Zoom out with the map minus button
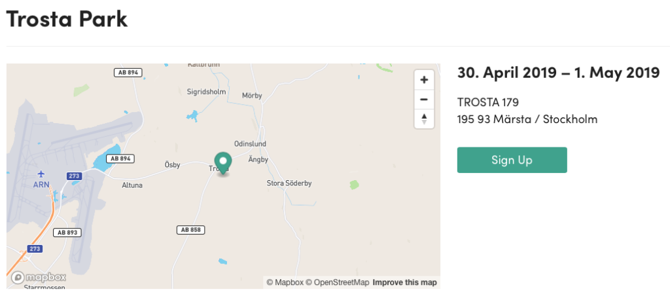The image size is (670, 300). (x=424, y=100)
